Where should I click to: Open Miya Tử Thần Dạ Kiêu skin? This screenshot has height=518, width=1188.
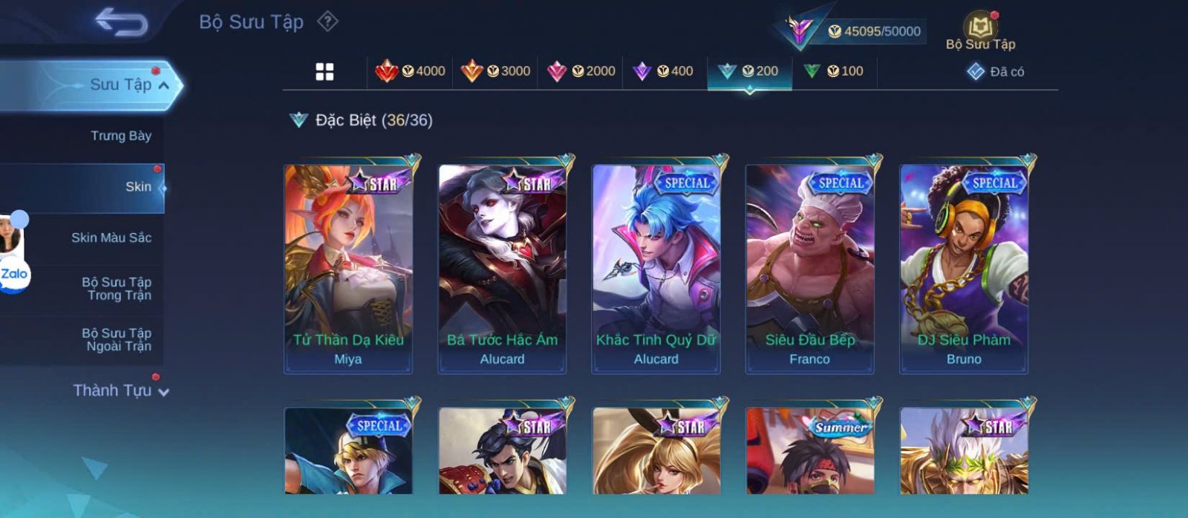348,269
